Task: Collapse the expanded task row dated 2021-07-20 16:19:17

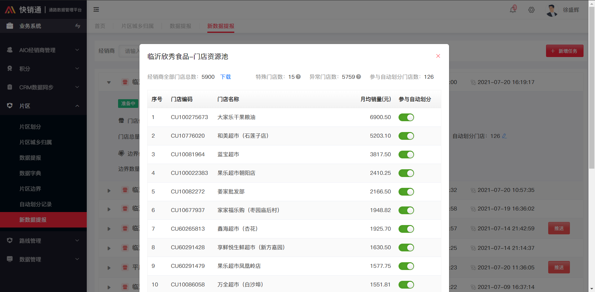Action: (x=109, y=82)
